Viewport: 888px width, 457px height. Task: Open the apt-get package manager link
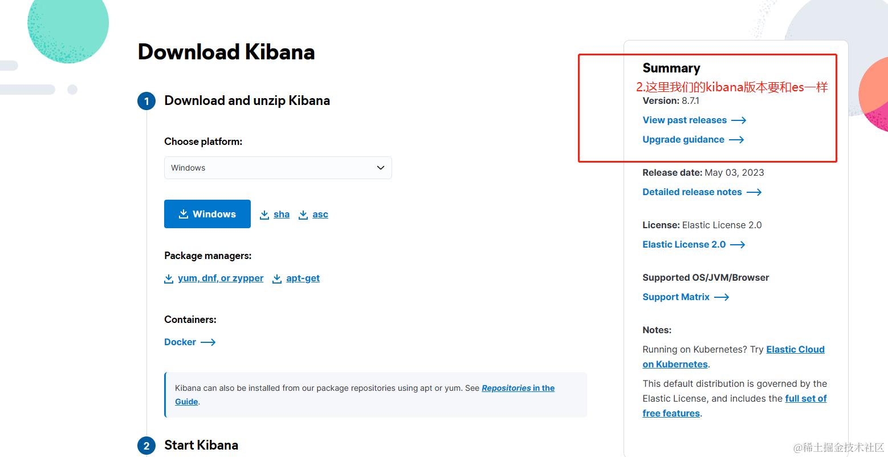303,278
